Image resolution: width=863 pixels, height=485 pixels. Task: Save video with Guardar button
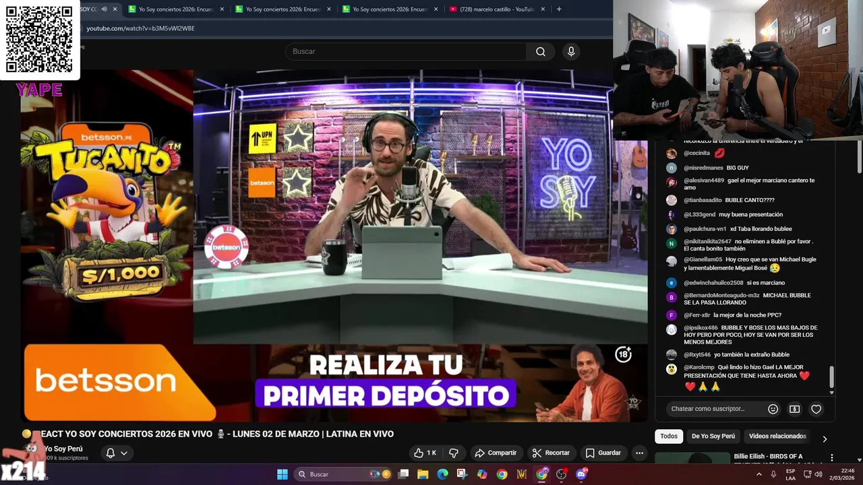click(603, 453)
